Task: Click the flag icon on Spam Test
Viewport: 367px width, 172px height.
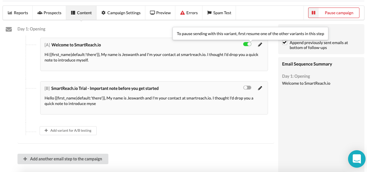Action: pyautogui.click(x=209, y=13)
